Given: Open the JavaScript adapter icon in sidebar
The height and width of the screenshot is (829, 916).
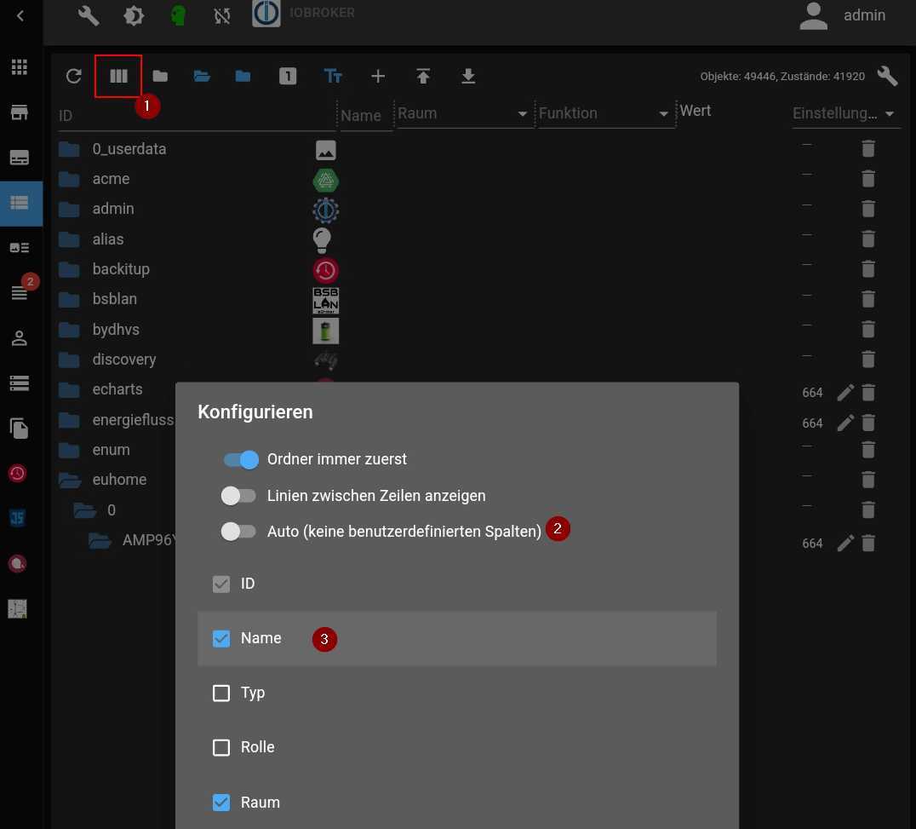Looking at the screenshot, I should (18, 518).
